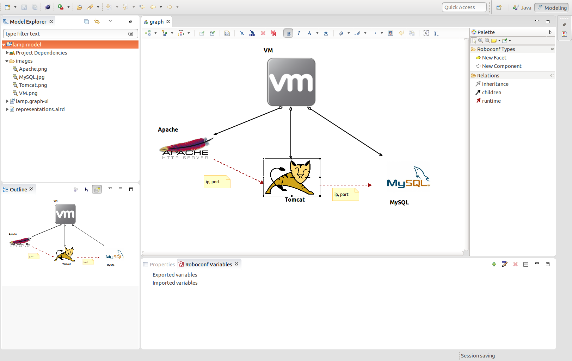The image size is (572, 361).
Task: Click Collapse All in Model Explorer
Action: [87, 21]
